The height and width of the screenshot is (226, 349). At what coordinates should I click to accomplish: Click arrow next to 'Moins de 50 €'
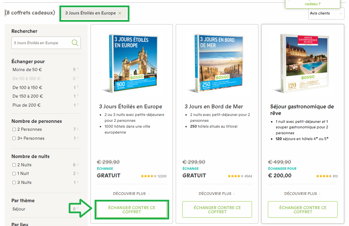click(78, 69)
